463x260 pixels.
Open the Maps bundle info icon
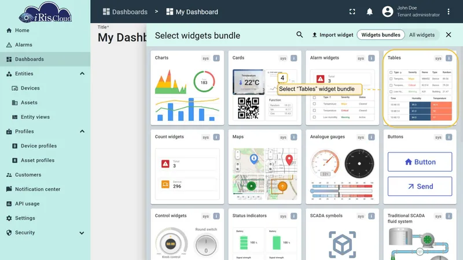pyautogui.click(x=294, y=137)
